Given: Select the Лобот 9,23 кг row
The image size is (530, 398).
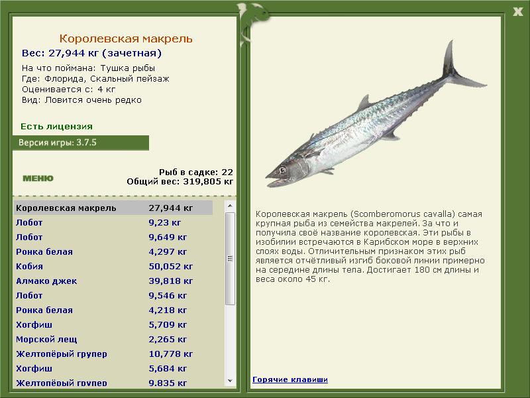Looking at the screenshot, I should 113,223.
